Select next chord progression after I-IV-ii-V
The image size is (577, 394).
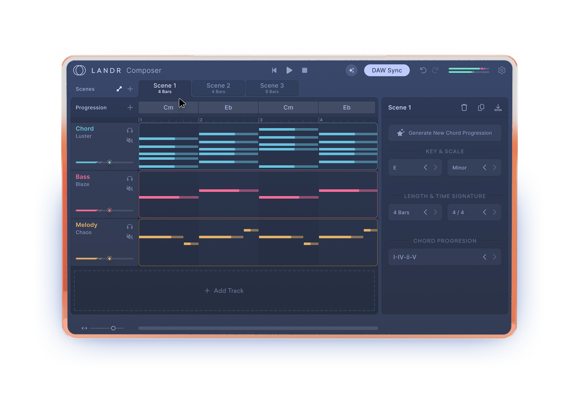pyautogui.click(x=494, y=257)
